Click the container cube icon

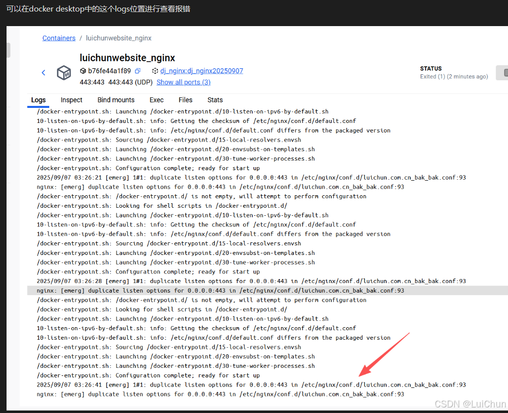point(64,72)
